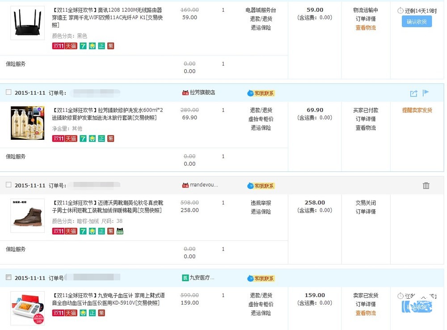447x330 pixels.
Task: Click the shield badge under the shampoo item
Action: pos(92,138)
